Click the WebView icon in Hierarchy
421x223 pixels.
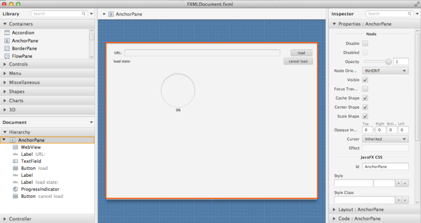tap(15, 147)
